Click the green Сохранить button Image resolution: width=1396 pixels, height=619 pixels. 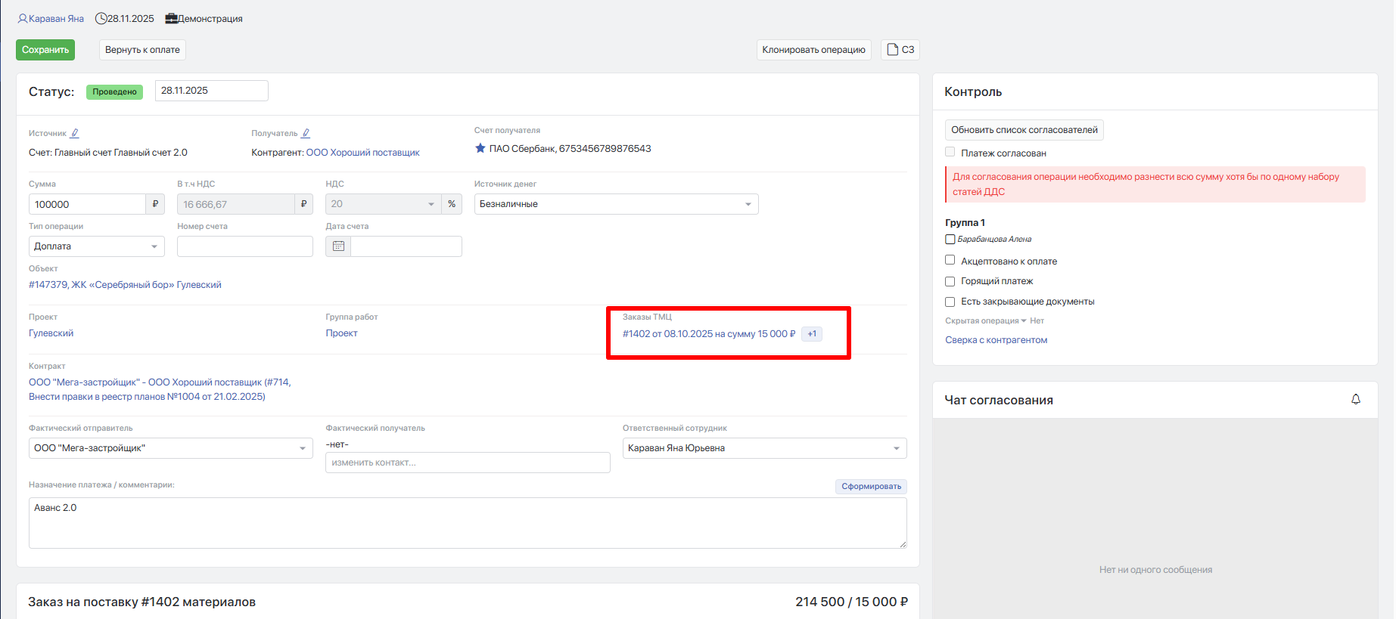45,50
